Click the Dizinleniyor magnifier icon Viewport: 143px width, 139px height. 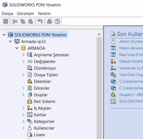(x=30, y=68)
